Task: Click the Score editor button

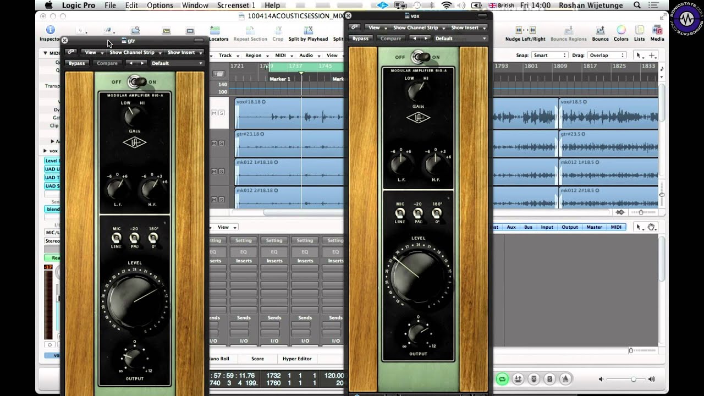Action: tap(257, 359)
